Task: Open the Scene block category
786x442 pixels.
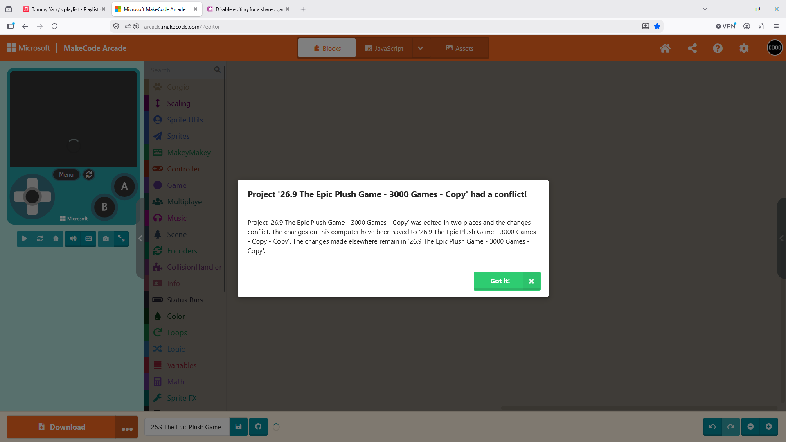Action: click(185, 235)
